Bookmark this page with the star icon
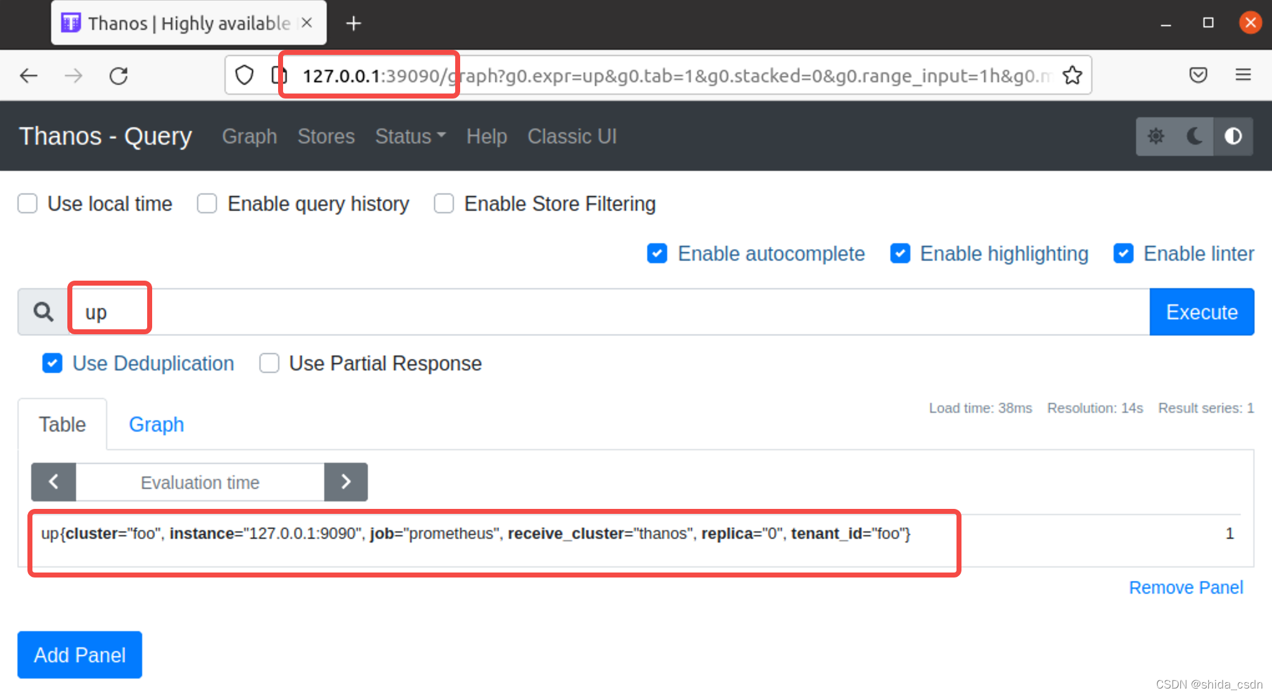 click(x=1072, y=75)
